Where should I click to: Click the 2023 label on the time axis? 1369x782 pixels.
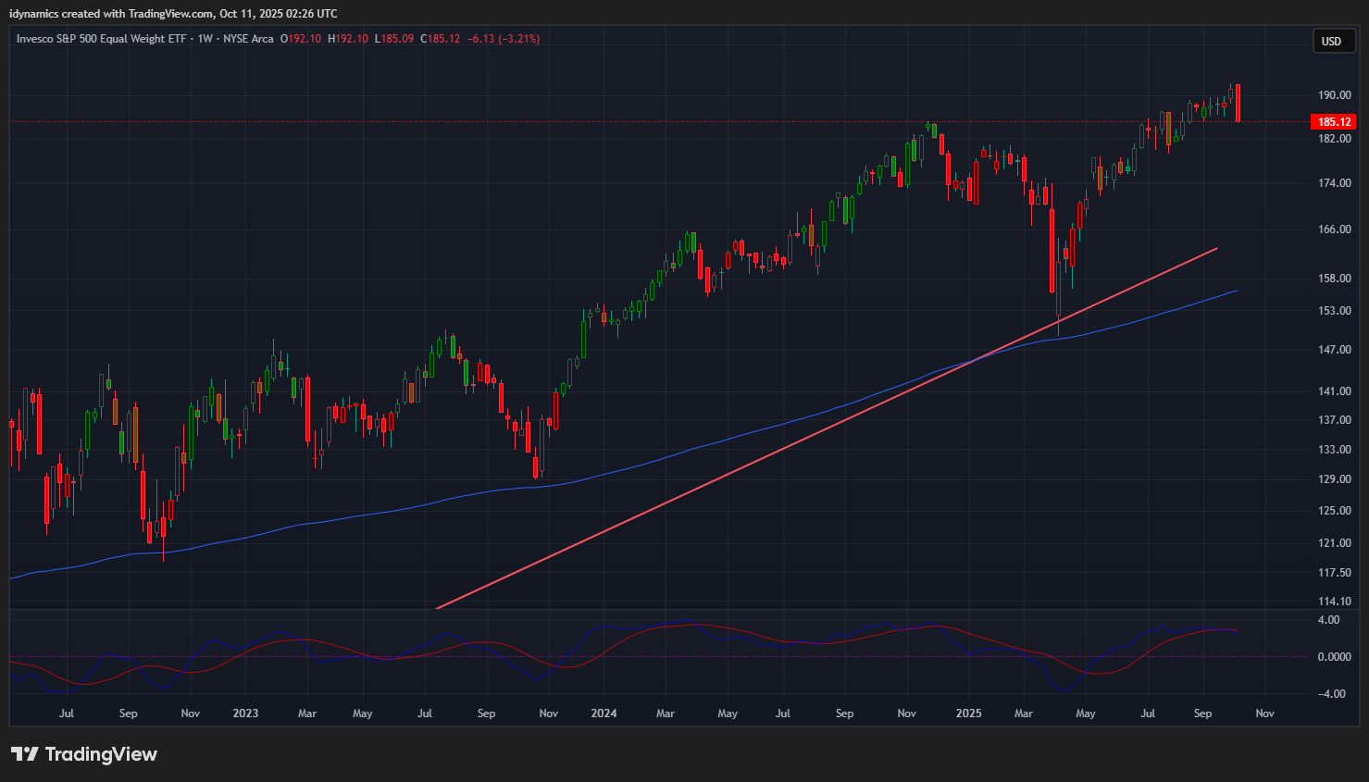245,714
